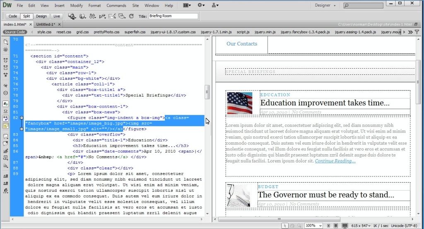Open the Commands menu
This screenshot has width=424, height=229.
tap(116, 5)
